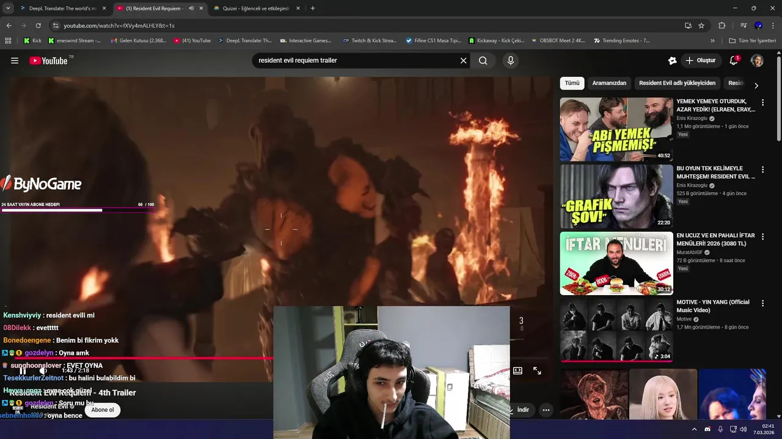Open Gelen Kutusu Gmail bookmark
The width and height of the screenshot is (782, 439).
point(138,41)
